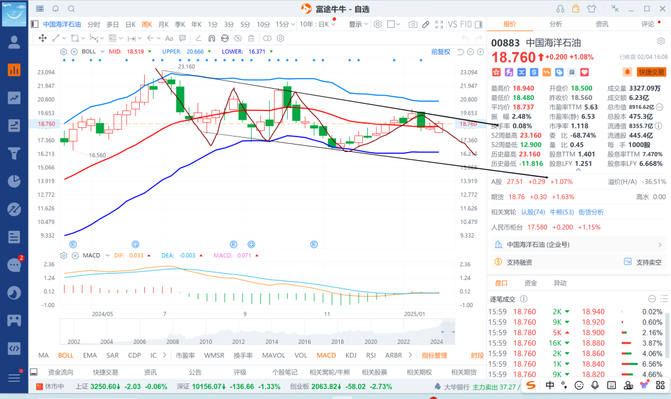Screen dimensions: 671x399
Task: Zoom in chart with plus circle
Action: pyautogui.click(x=480, y=52)
